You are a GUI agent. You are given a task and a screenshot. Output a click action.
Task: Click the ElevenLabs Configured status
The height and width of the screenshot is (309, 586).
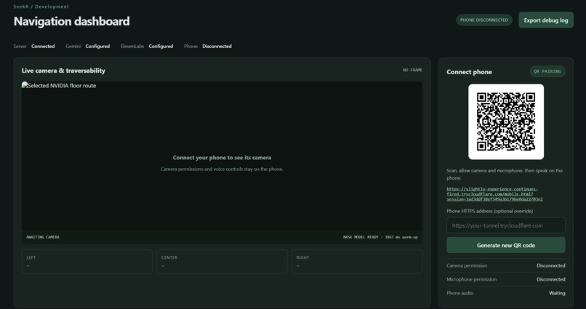pyautogui.click(x=147, y=47)
